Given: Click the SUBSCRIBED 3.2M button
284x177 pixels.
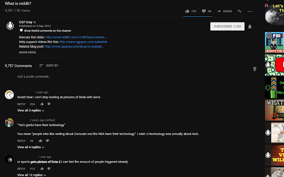Looking at the screenshot, I should [227, 27].
